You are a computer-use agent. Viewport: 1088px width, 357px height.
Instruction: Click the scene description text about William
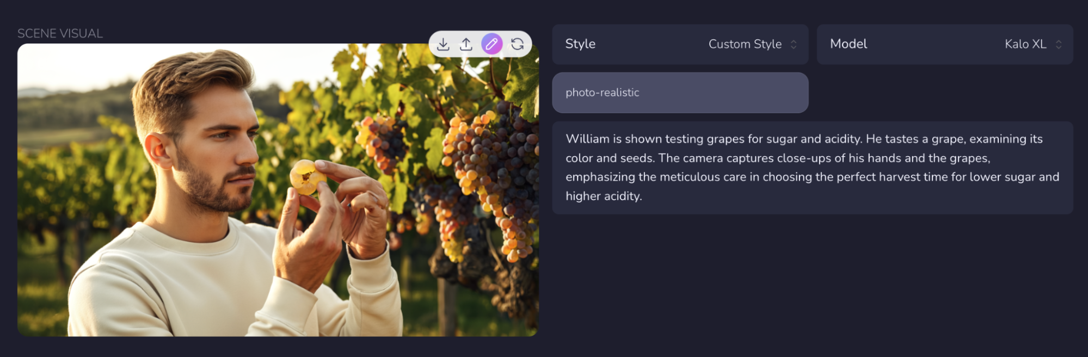[811, 167]
